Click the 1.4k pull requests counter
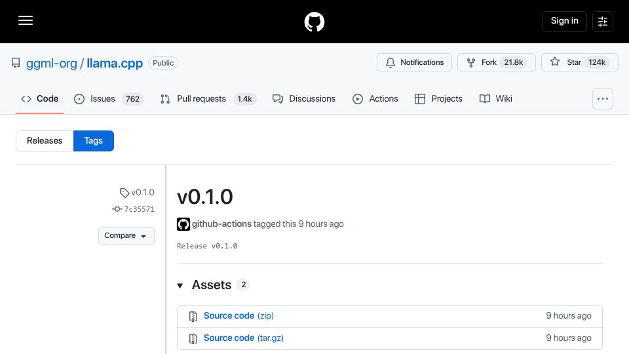This screenshot has height=354, width=629. [x=244, y=99]
